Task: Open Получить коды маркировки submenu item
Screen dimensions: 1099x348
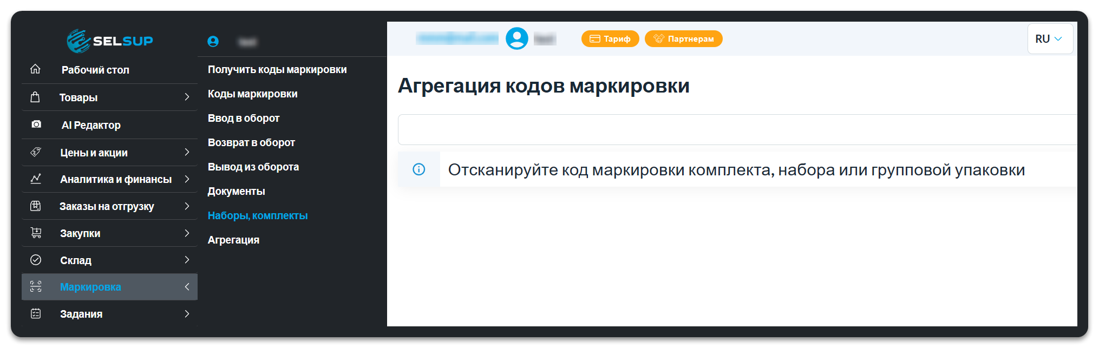Action: [277, 70]
